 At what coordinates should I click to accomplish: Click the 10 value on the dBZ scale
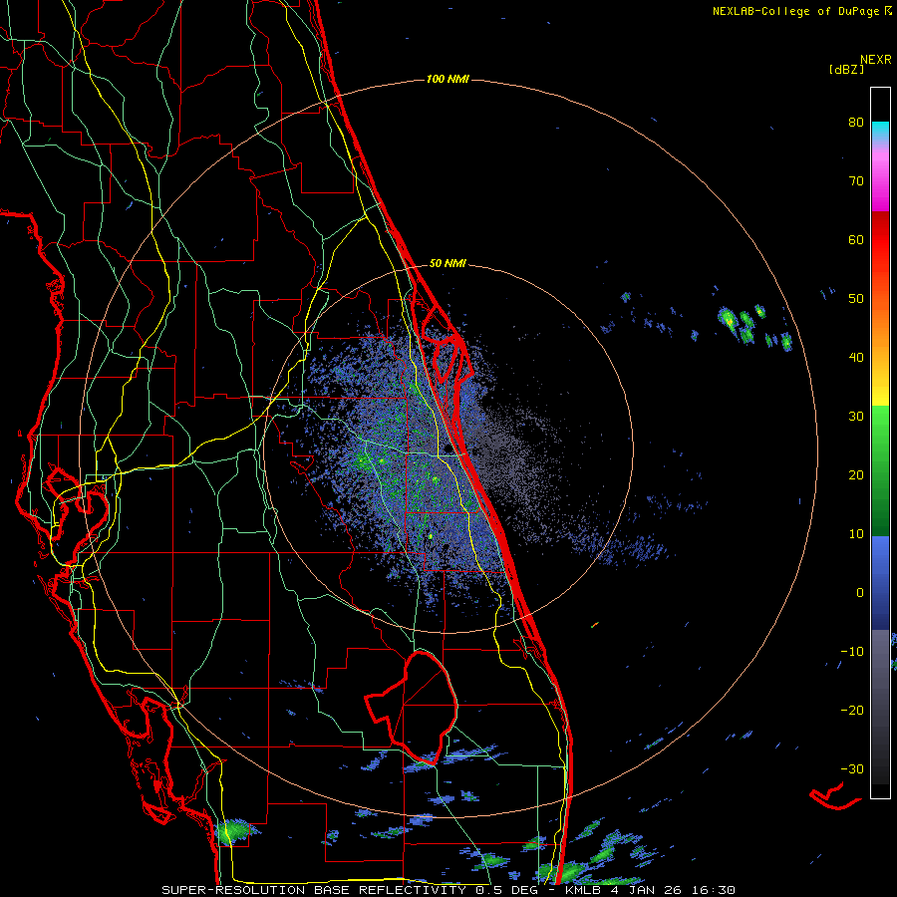tap(856, 534)
